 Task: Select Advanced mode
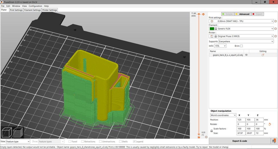[x=243, y=14]
